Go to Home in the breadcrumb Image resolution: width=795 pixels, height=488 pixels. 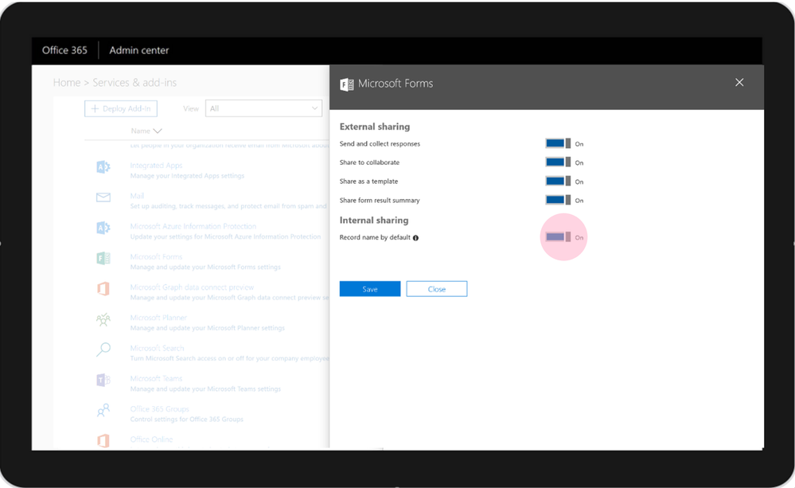point(67,83)
